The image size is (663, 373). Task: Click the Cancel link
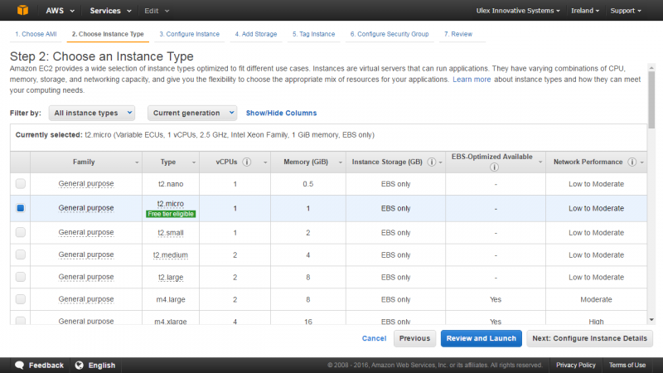coord(374,338)
